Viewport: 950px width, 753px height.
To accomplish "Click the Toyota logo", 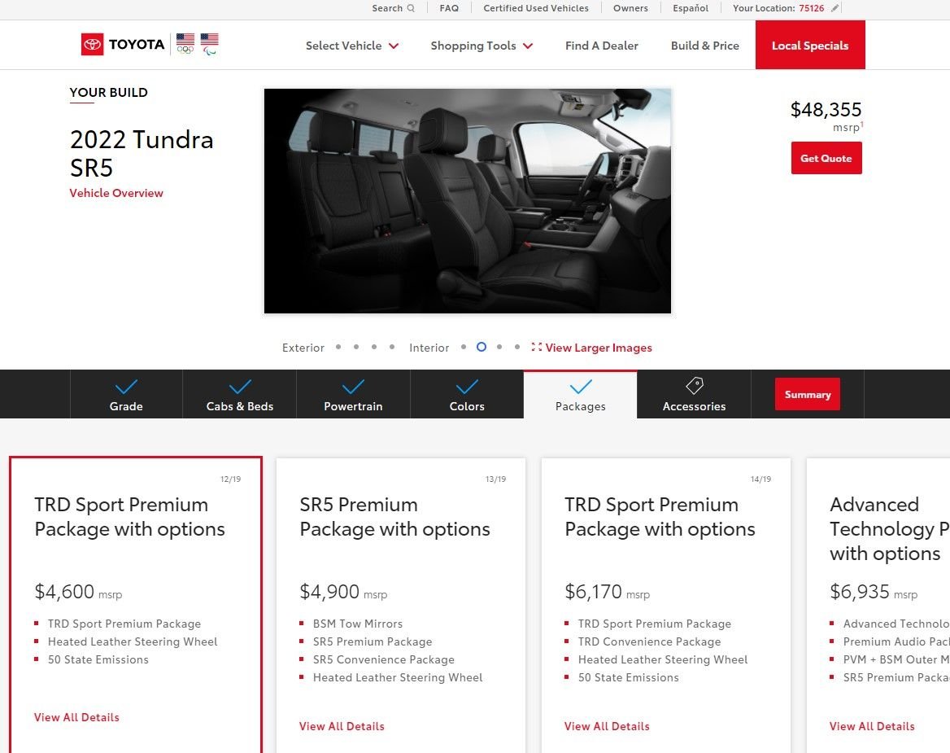I will (123, 44).
